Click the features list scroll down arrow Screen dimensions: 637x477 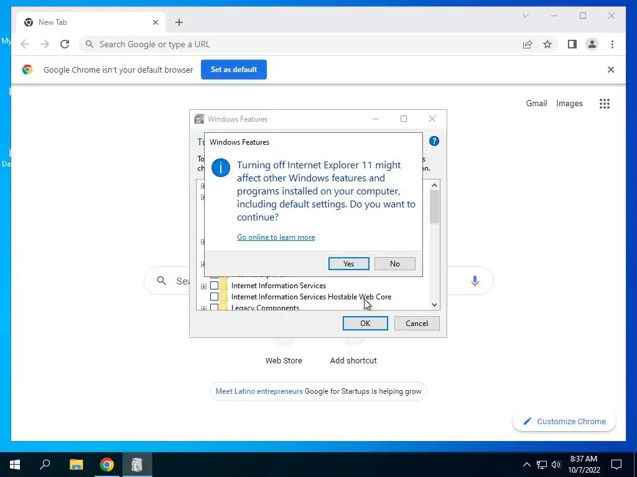(x=434, y=304)
